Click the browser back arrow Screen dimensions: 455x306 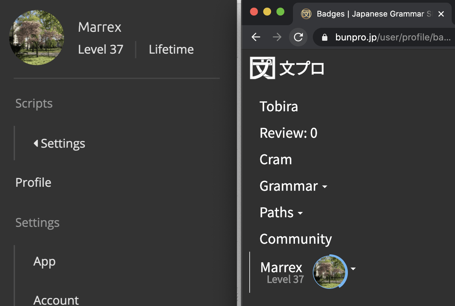tap(256, 37)
